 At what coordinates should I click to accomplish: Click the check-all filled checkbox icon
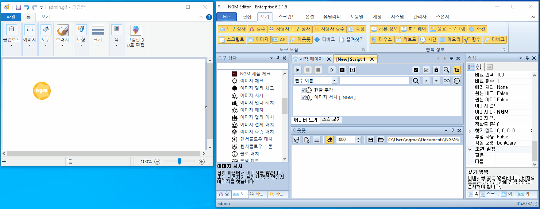[x=416, y=70]
